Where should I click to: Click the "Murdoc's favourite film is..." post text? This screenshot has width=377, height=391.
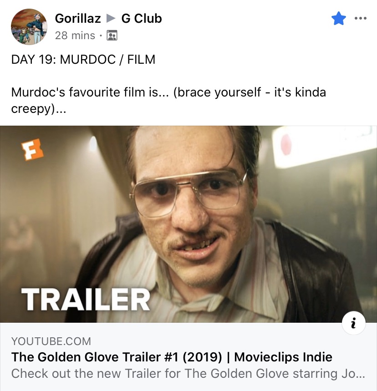click(x=168, y=100)
